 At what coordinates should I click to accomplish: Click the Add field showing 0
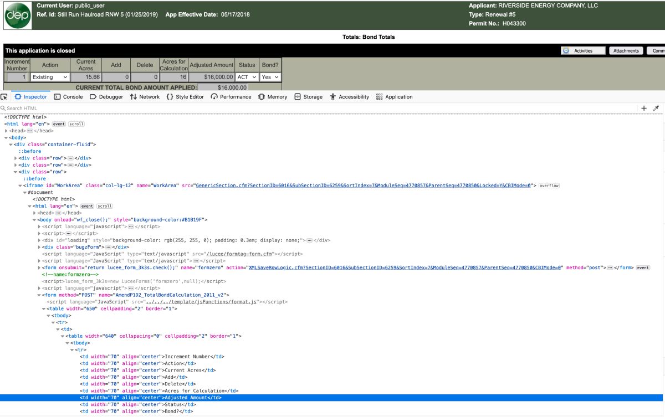[116, 77]
